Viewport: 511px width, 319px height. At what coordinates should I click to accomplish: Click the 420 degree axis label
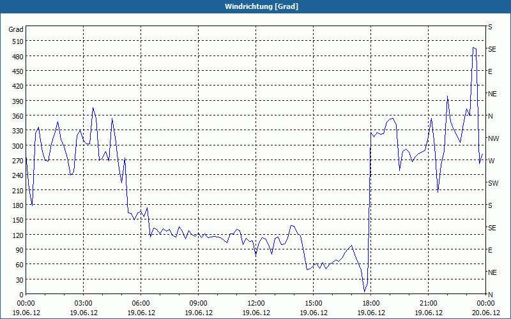coord(18,86)
